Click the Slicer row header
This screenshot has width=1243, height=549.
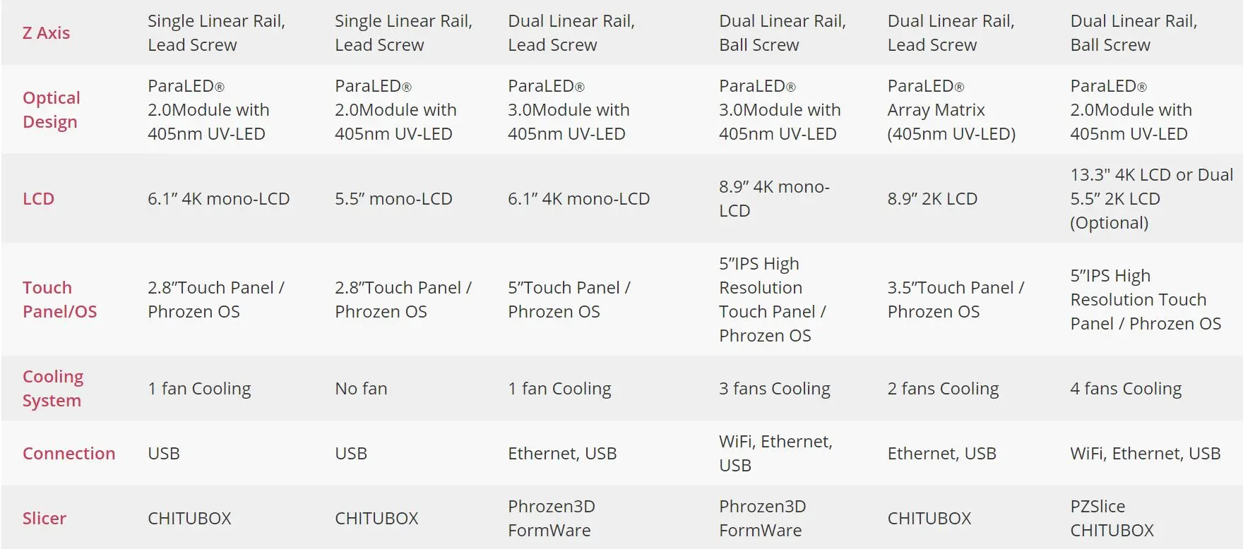tap(44, 518)
